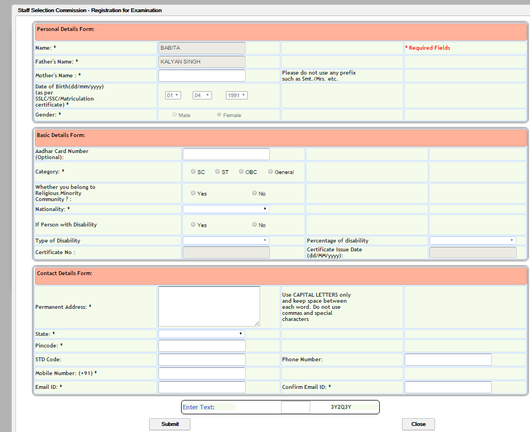The height and width of the screenshot is (432, 530).
Task: Open the Nationality dropdown
Action: pos(226,209)
